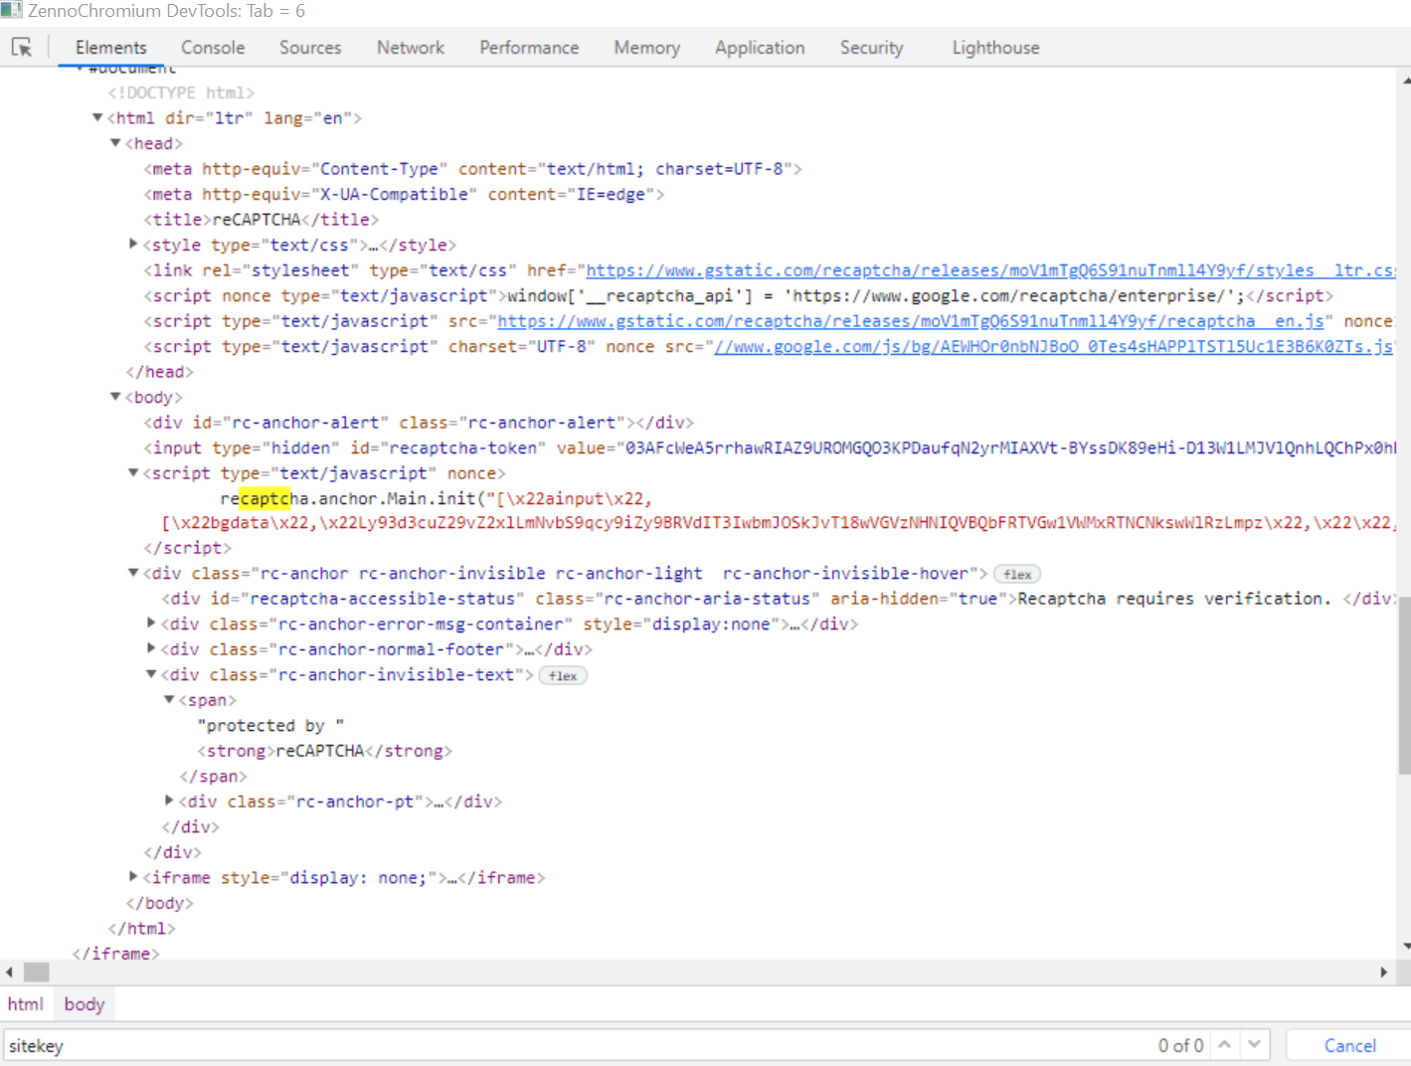
Task: Select the meta Content-Type line
Action: pos(472,169)
